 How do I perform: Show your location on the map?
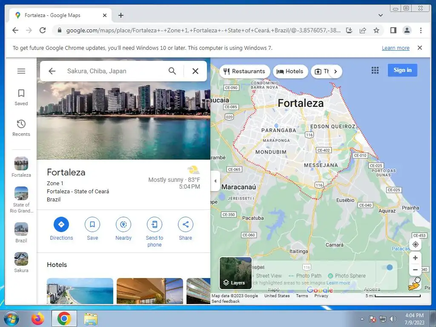(x=416, y=244)
